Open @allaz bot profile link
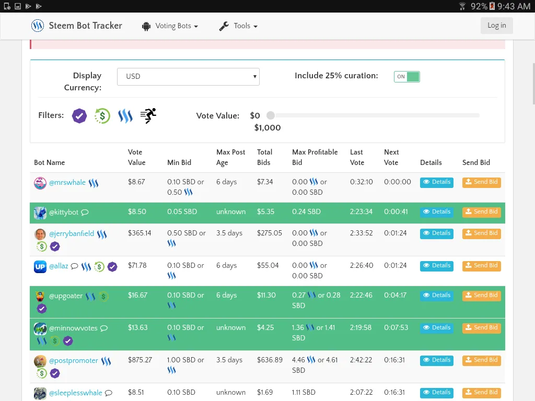Image resolution: width=535 pixels, height=401 pixels. 59,266
